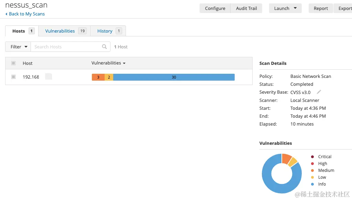Tick the select-all checkbox in the Host header
This screenshot has height=200, width=352.
click(x=13, y=63)
